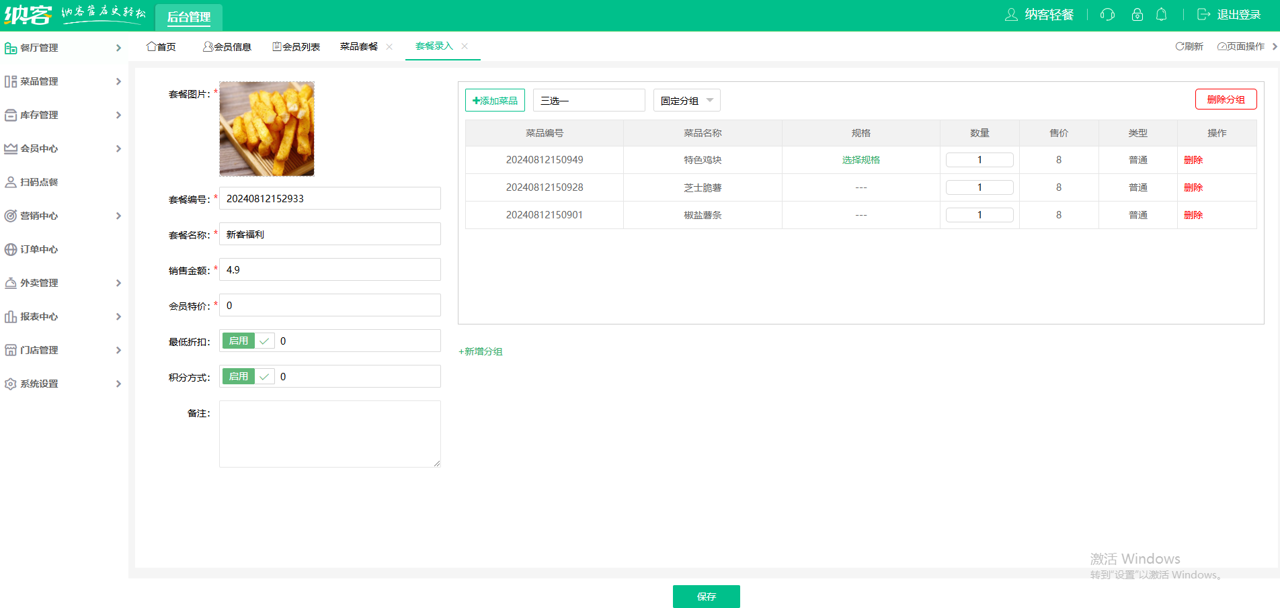The height and width of the screenshot is (608, 1280).
Task: Click the 删除分组 button
Action: point(1226,99)
